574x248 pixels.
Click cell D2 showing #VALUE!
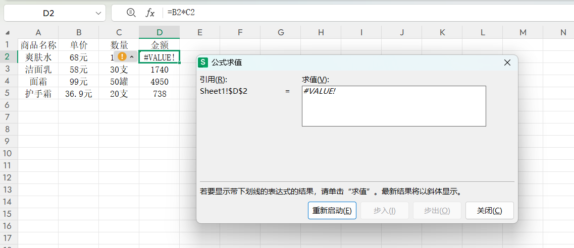coord(159,57)
